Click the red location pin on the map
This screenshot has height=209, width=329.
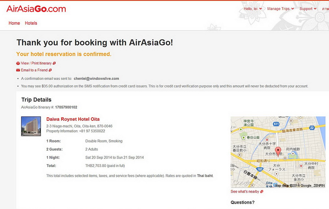tap(278, 151)
